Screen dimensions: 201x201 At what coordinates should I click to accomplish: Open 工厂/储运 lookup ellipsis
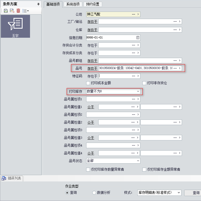click(175, 21)
